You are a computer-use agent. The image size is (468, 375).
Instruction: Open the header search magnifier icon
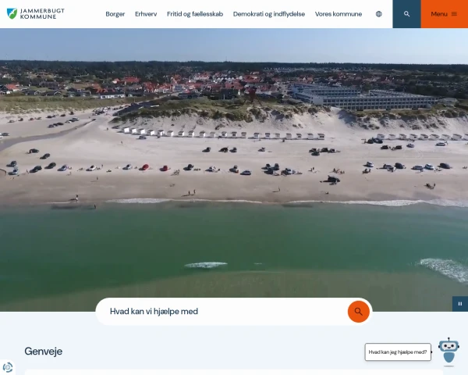[x=406, y=14]
